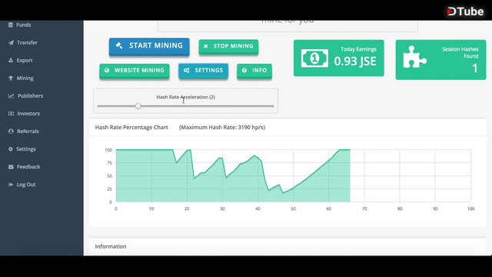Image resolution: width=492 pixels, height=277 pixels.
Task: Open the Transfer menu item
Action: click(28, 42)
